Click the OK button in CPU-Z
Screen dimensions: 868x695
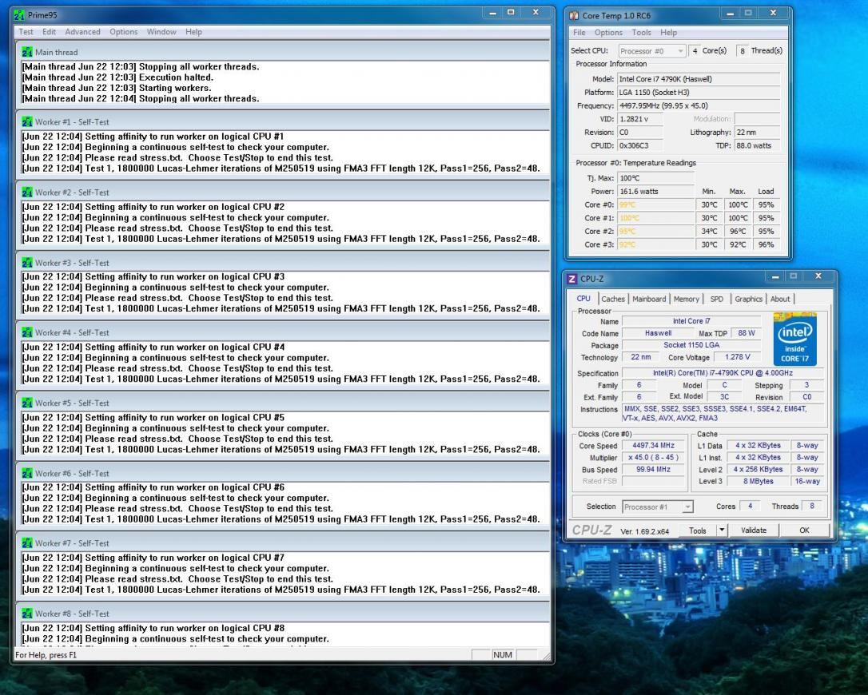coord(804,530)
